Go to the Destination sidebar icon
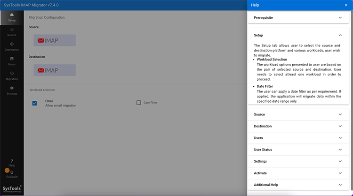This screenshot has width=353, height=196. 12,44
